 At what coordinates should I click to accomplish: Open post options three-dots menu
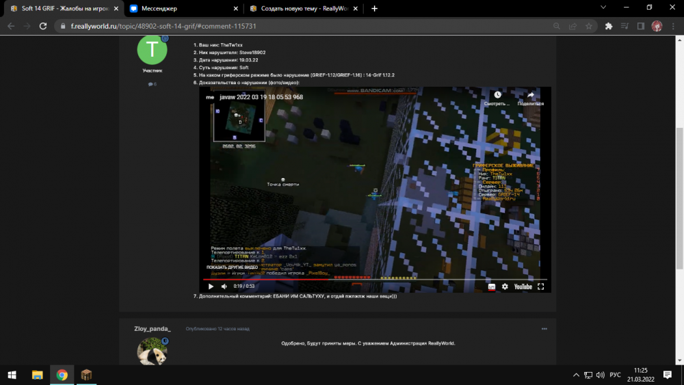click(x=544, y=329)
